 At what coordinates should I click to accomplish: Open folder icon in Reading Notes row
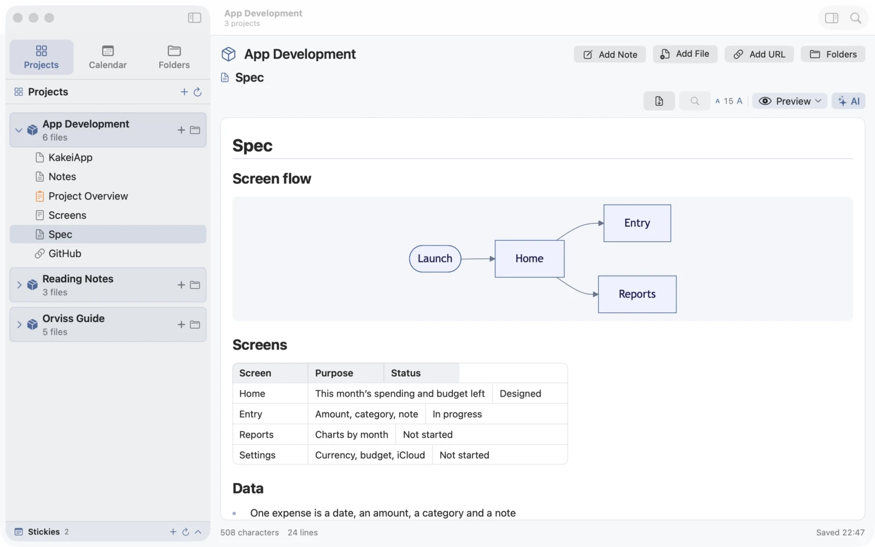tap(195, 285)
